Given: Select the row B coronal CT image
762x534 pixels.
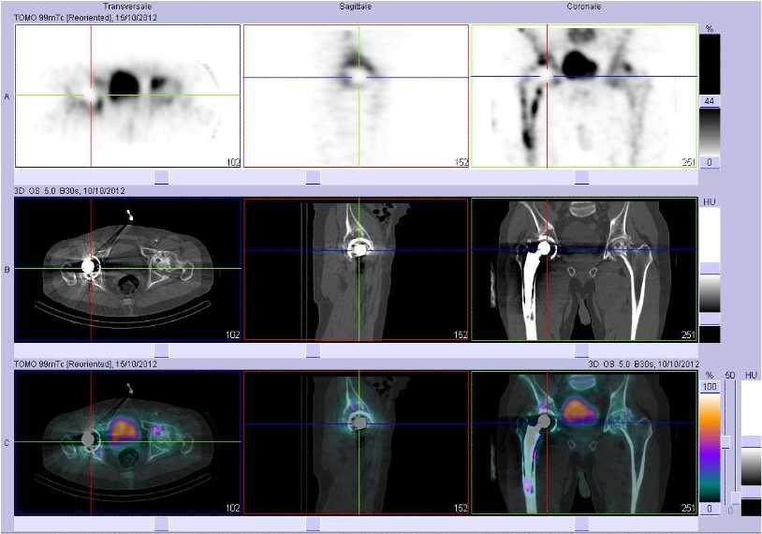Looking at the screenshot, I should coord(584,270).
